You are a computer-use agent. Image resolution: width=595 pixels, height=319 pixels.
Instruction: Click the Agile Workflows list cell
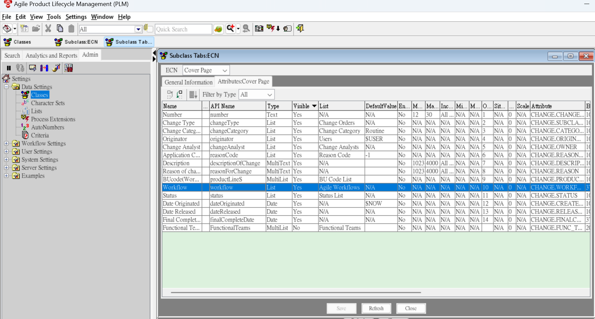[x=341, y=187]
